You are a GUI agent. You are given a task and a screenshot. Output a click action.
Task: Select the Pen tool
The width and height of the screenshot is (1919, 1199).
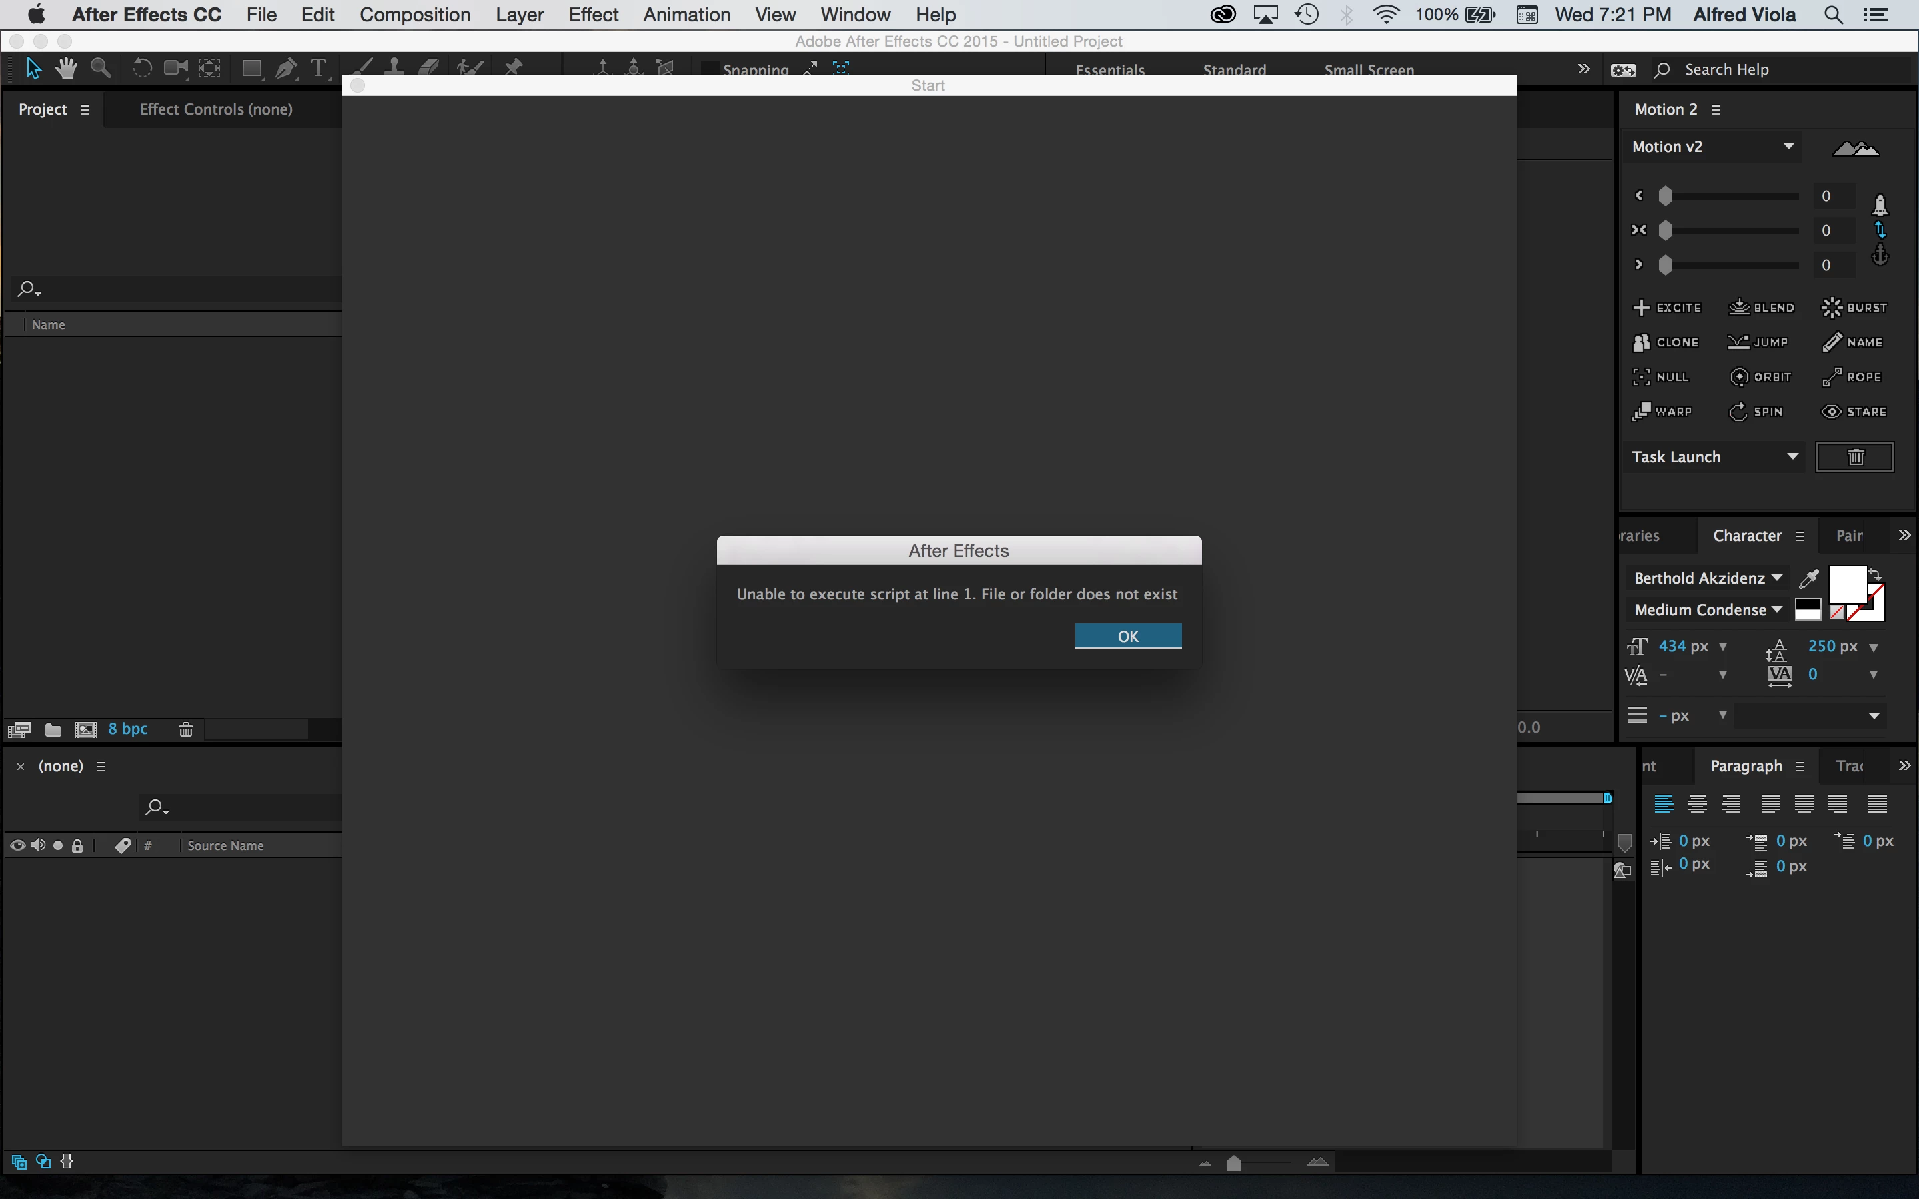click(285, 69)
